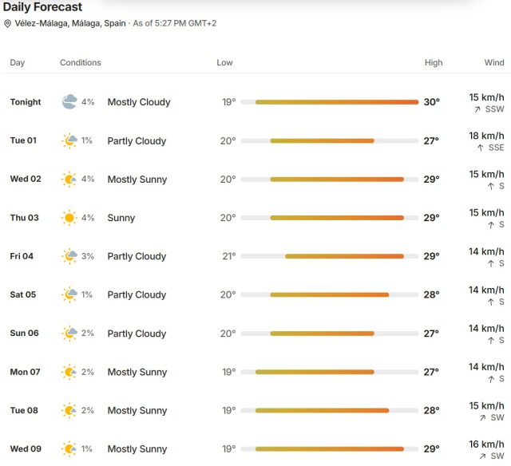Click the Mostly Sunny icon for Wed 02
This screenshot has height=466, width=511.
coord(69,179)
